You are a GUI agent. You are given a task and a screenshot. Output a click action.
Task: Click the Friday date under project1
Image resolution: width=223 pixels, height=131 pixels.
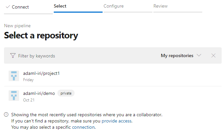[x=28, y=80]
